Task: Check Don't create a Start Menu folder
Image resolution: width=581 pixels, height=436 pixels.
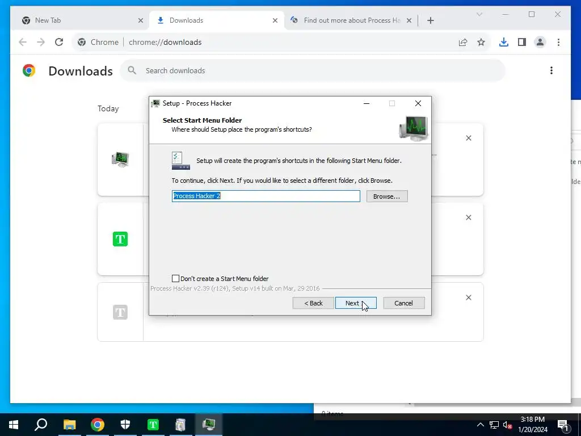Action: pos(176,278)
